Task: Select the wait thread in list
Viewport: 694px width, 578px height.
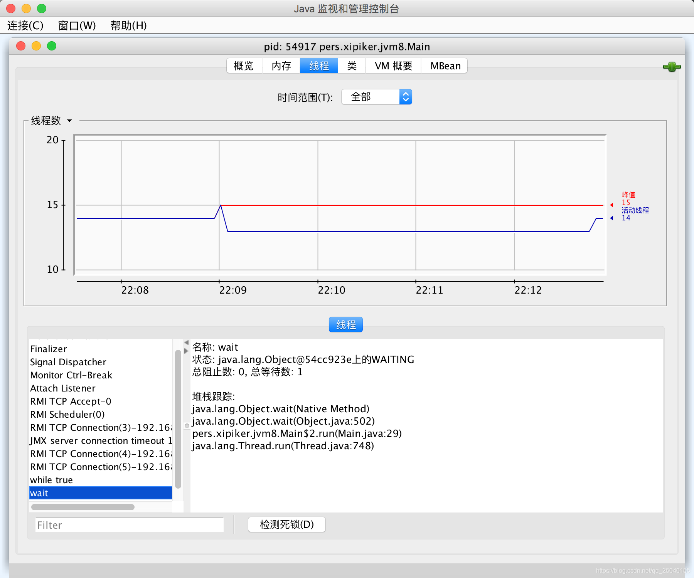Action: coord(101,493)
